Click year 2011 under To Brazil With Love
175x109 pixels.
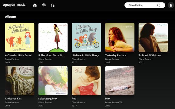[141, 62]
